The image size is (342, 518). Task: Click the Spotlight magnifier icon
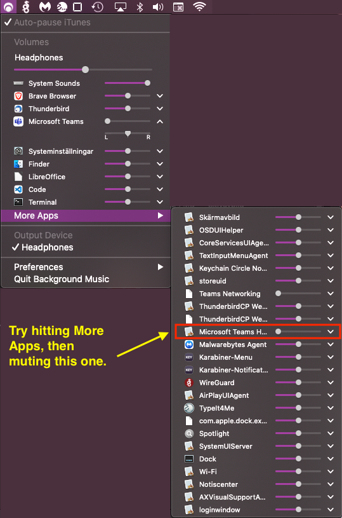point(189,433)
